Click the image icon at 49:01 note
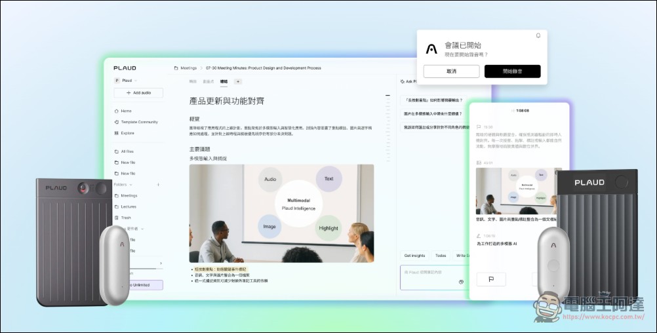 coord(479,163)
